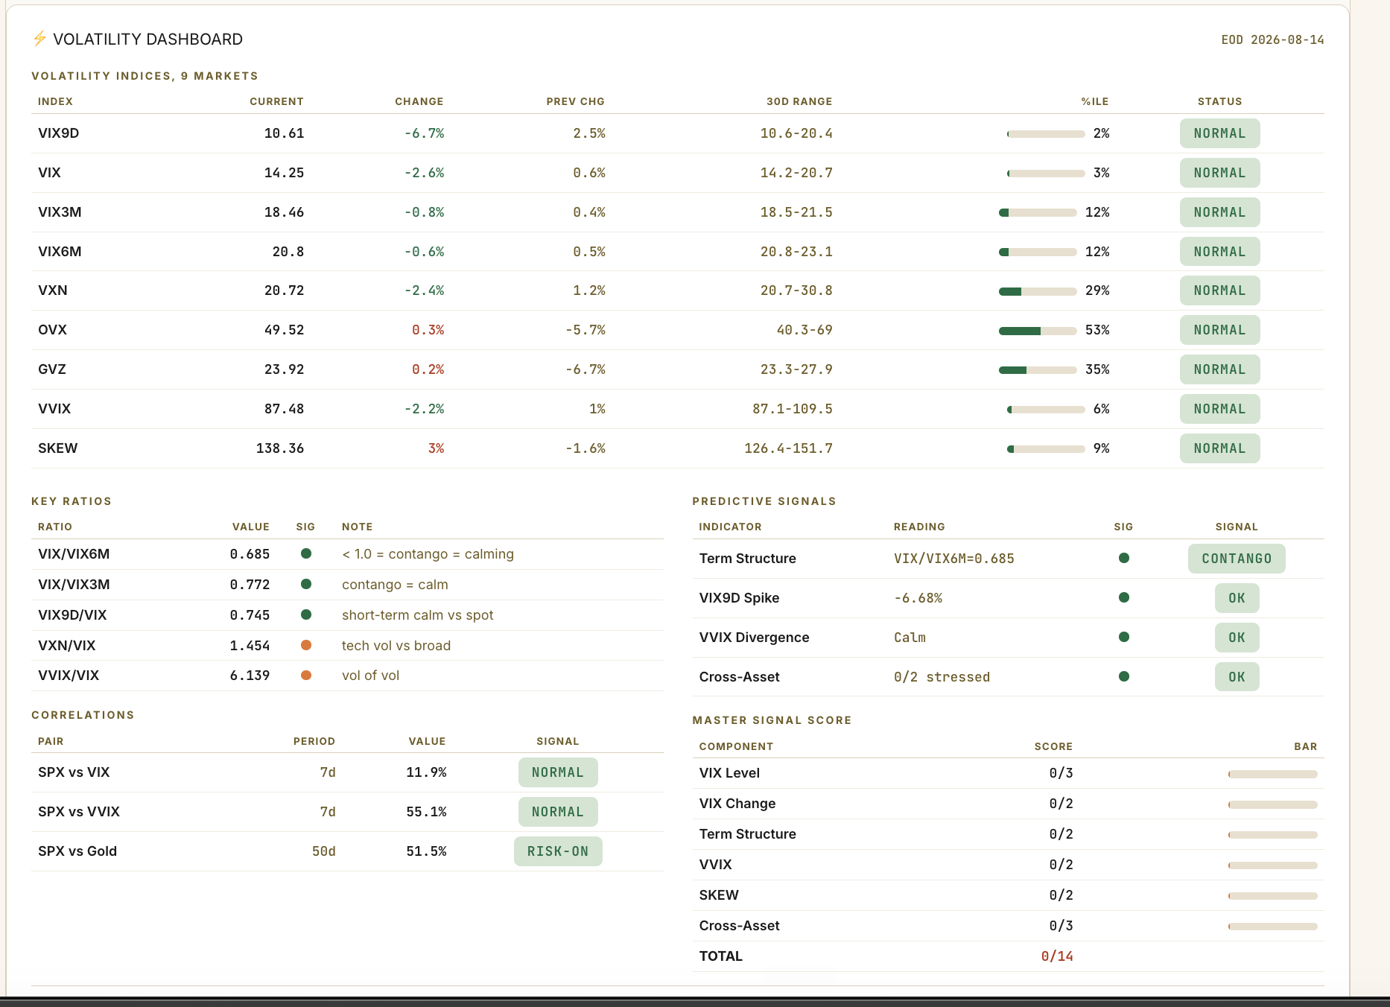Click the green dot in the Cross-Asset indicator row
Image resolution: width=1390 pixels, height=1007 pixels.
pos(1124,676)
